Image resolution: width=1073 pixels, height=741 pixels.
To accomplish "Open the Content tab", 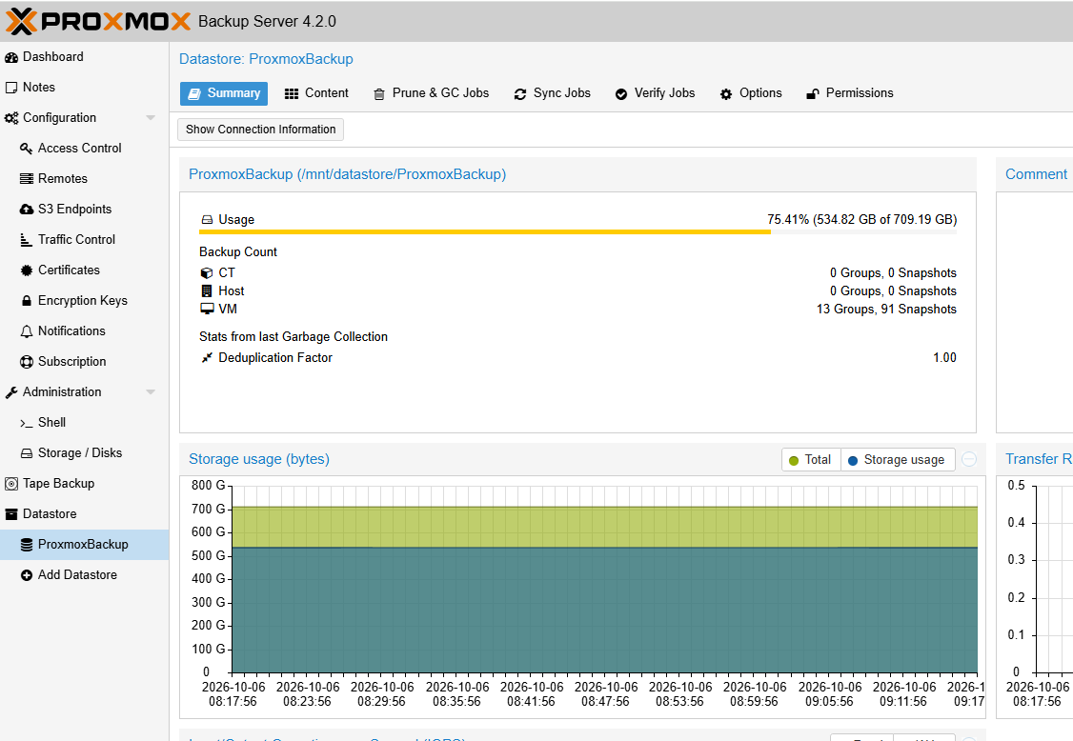I will click(x=316, y=93).
